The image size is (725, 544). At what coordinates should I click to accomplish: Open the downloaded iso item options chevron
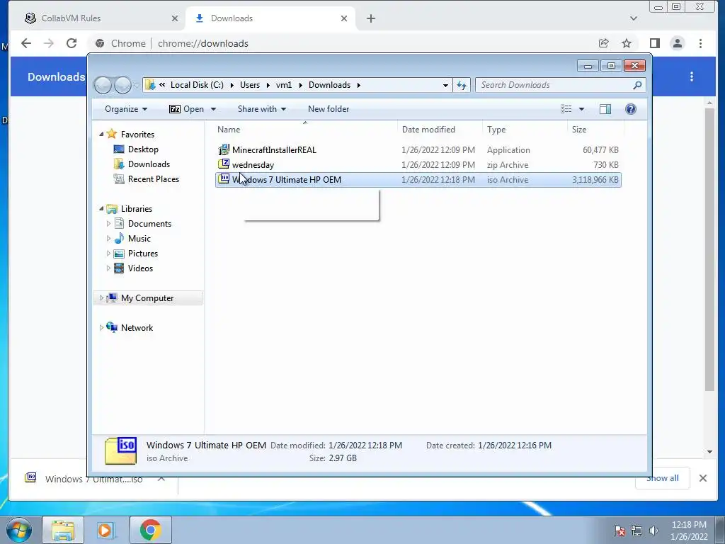(x=161, y=479)
